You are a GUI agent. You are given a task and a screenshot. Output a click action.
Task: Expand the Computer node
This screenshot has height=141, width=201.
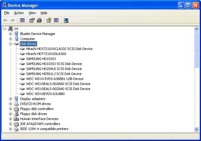click(10, 39)
